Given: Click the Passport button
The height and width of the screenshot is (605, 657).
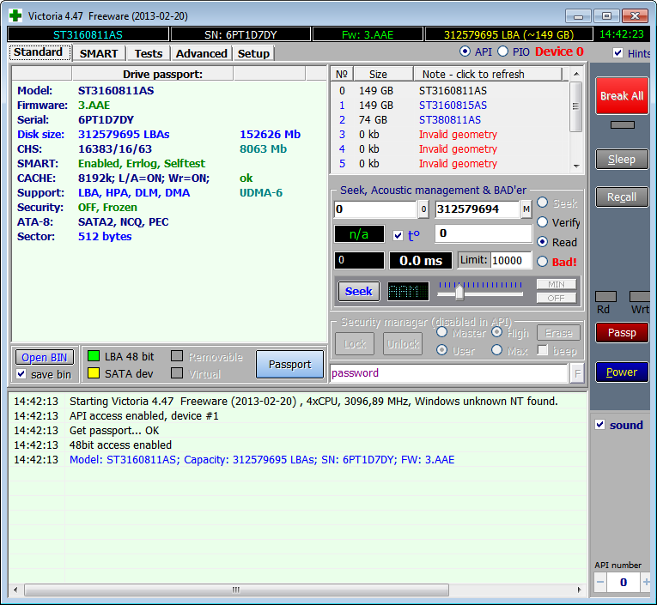Looking at the screenshot, I should click(x=290, y=364).
